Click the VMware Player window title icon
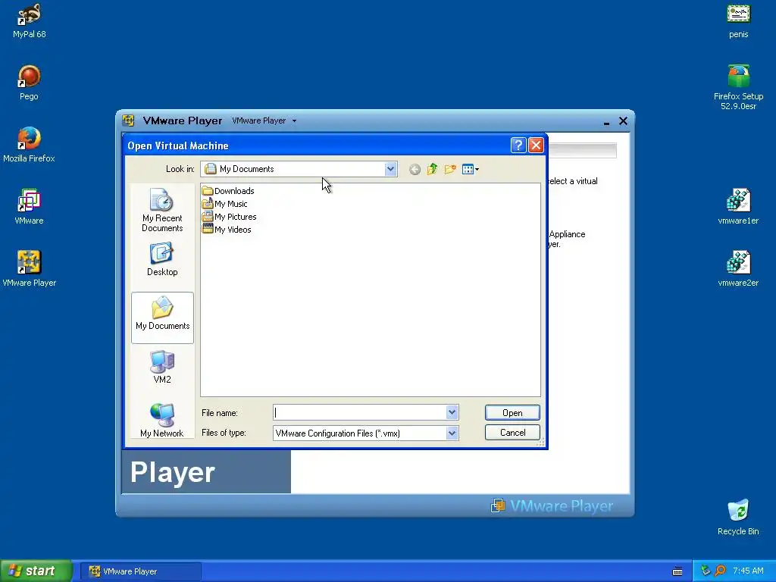The height and width of the screenshot is (582, 776). 128,120
